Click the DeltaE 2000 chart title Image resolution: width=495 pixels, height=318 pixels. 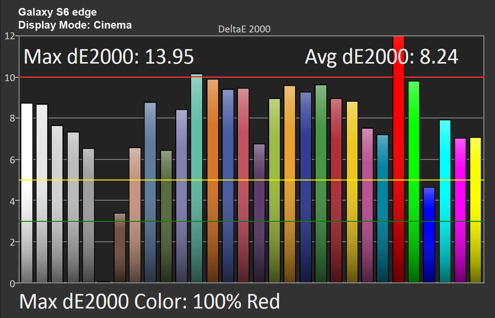244,29
